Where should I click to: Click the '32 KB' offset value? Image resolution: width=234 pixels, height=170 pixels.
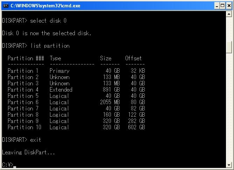(x=138, y=71)
